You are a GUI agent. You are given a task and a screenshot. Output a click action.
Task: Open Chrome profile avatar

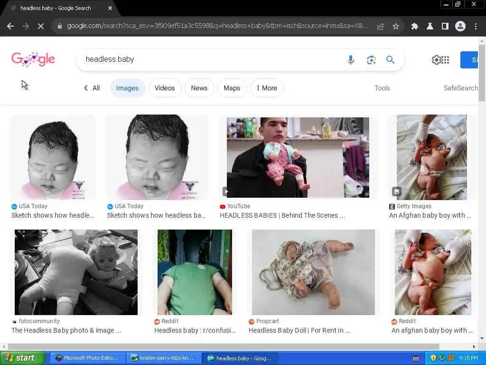point(460,27)
